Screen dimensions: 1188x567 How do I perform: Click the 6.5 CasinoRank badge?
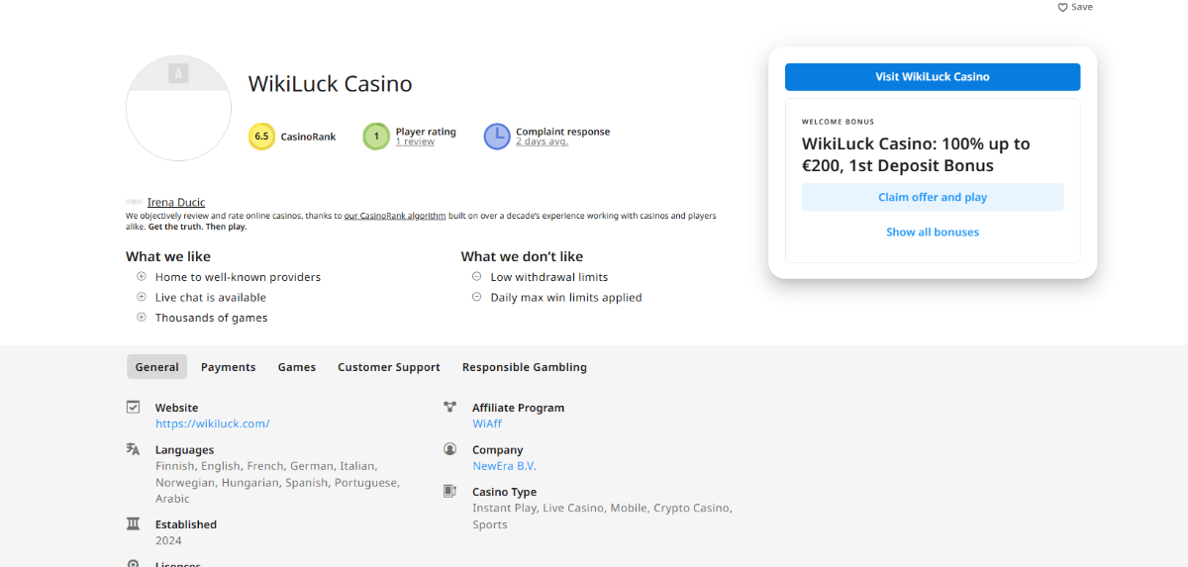tap(261, 137)
